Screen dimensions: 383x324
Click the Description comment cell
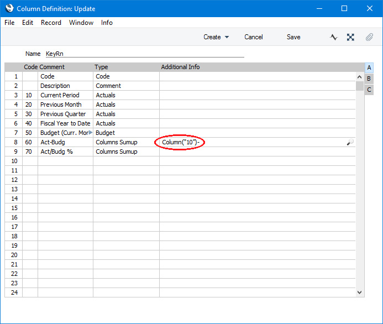pyautogui.click(x=65, y=86)
